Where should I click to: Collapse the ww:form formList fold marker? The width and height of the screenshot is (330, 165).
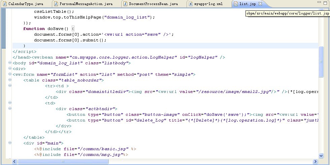(x=10, y=74)
